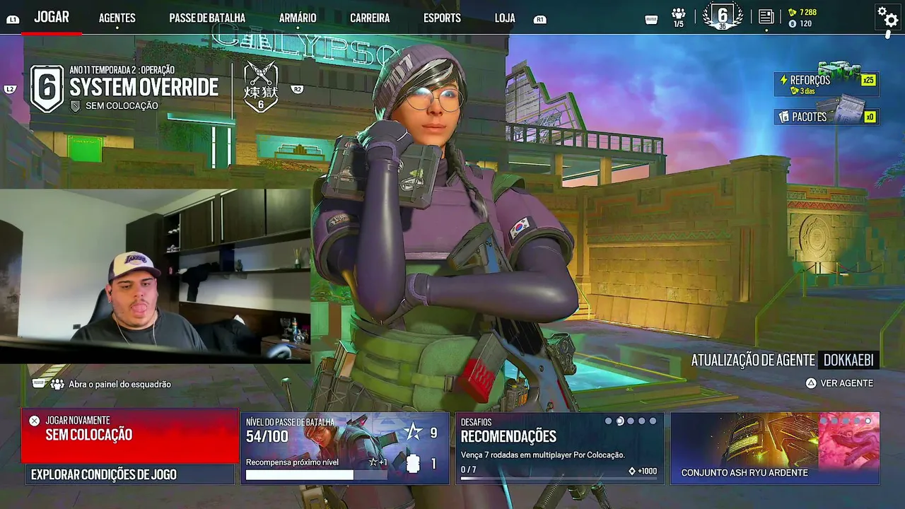The image size is (905, 509).
Task: Click the 54/100 battle pass level text
Action: 267,437
